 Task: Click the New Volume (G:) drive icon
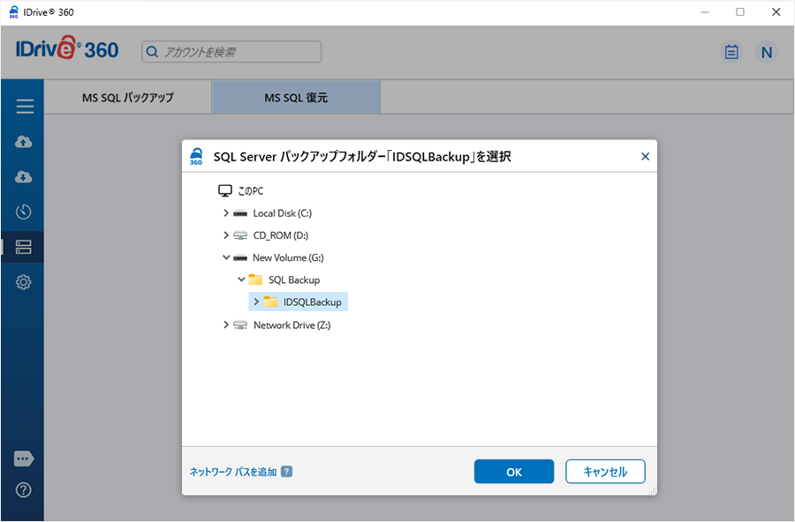pos(239,257)
